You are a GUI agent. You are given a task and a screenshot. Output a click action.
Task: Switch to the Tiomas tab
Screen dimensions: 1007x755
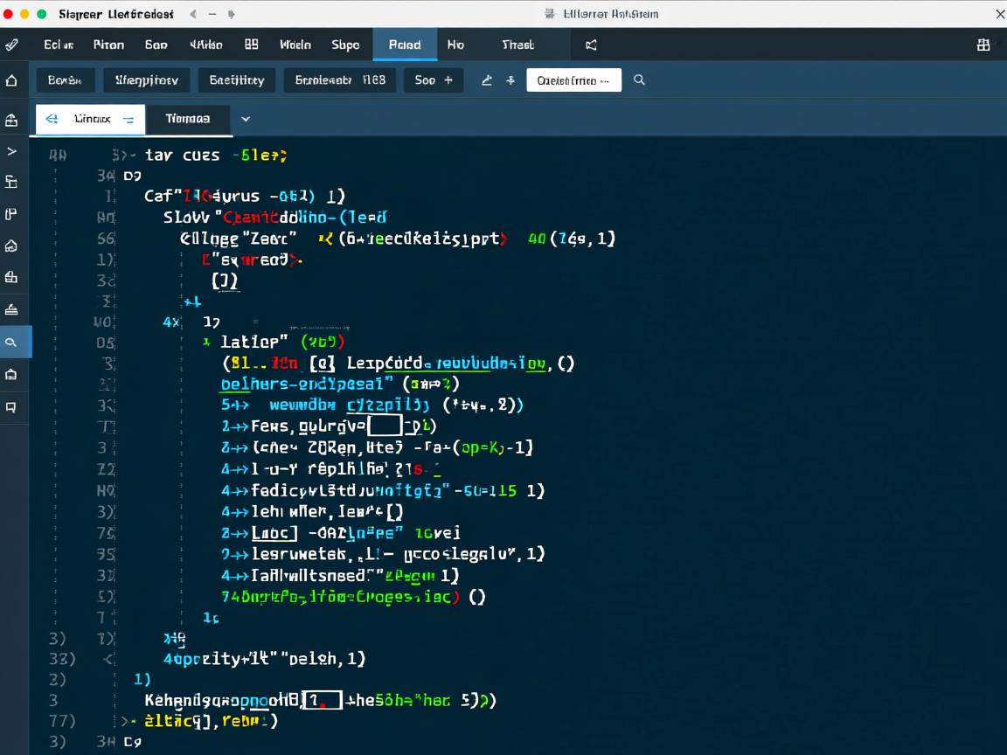click(187, 119)
